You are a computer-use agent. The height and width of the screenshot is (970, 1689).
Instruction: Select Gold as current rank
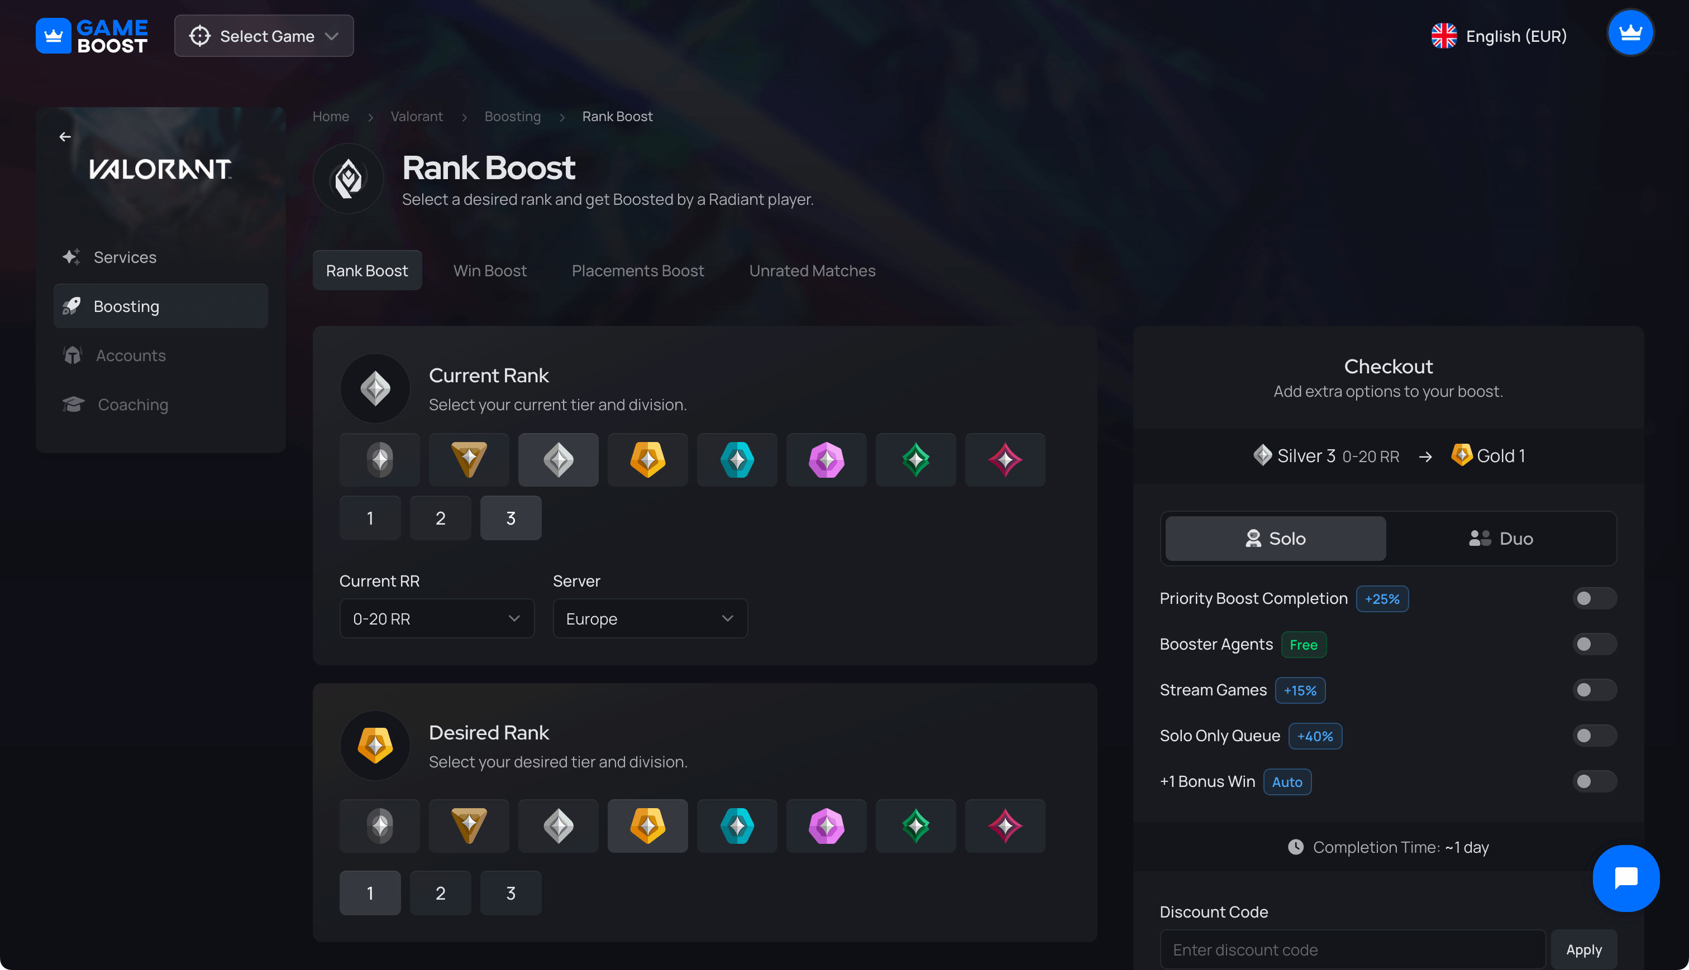(648, 460)
